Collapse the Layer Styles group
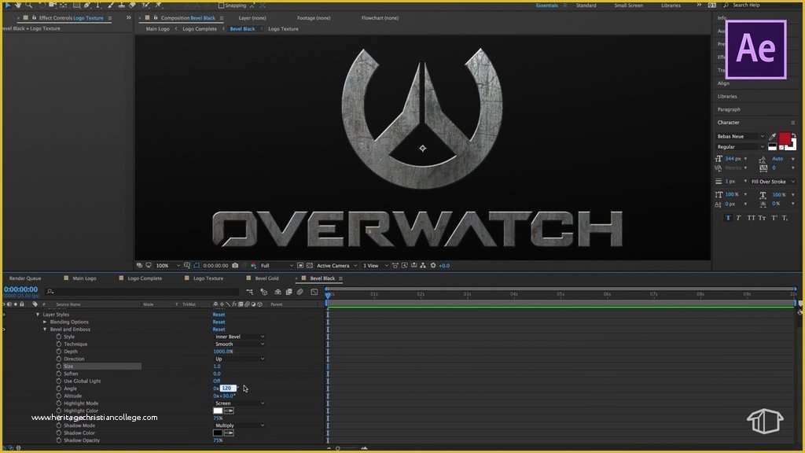805x453 pixels. tap(38, 315)
